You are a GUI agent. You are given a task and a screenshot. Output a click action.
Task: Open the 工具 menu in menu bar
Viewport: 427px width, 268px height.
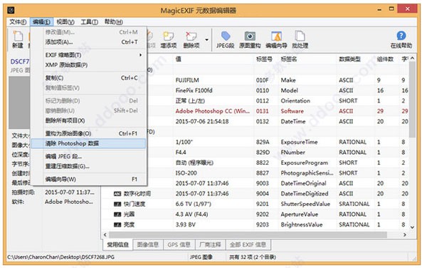tap(89, 22)
